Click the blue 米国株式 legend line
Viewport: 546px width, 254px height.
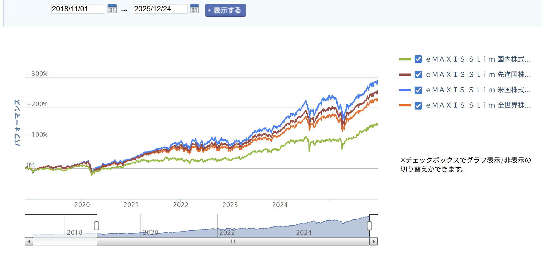[x=405, y=90]
